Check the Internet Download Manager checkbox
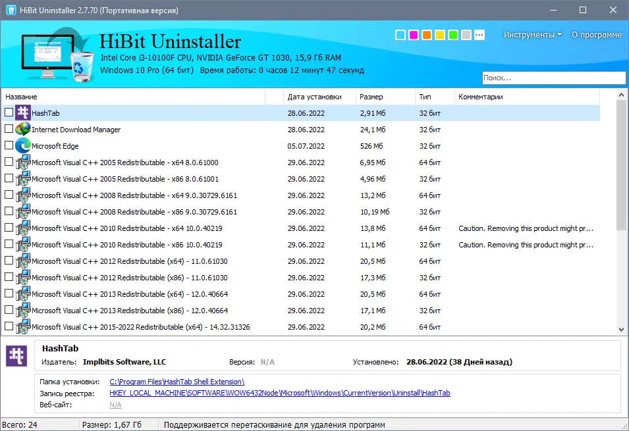629x431 pixels. (9, 129)
